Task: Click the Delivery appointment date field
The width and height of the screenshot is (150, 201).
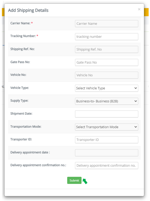Action: click(107, 153)
